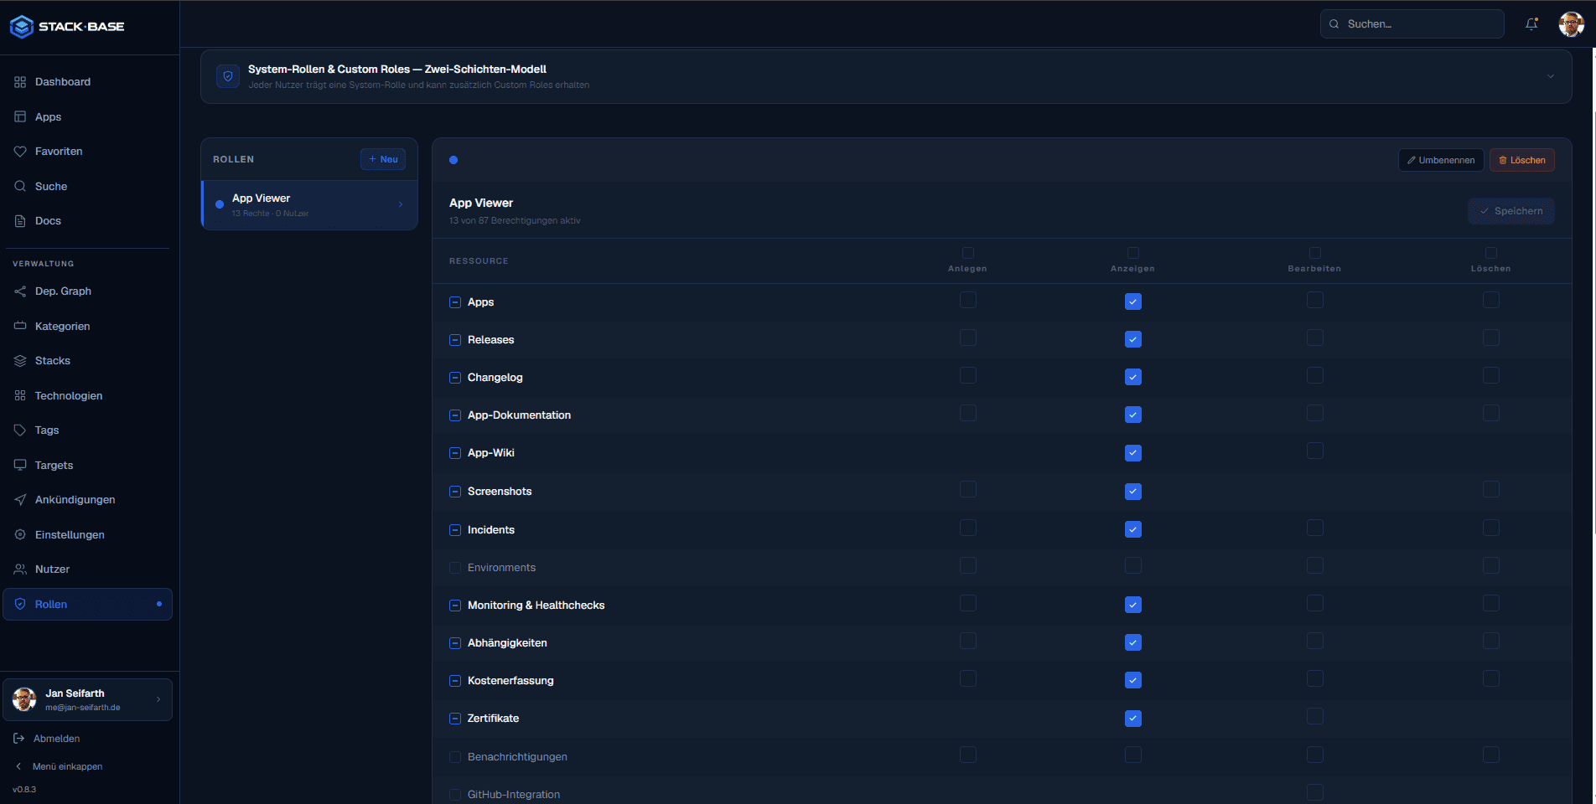Toggle the Monitoring & Healthchecks row checkbox
The height and width of the screenshot is (804, 1596).
pos(455,606)
